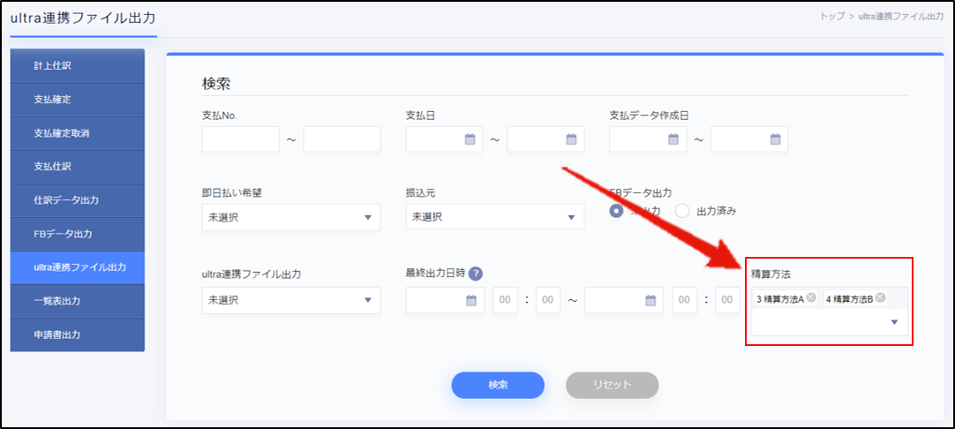Expand the 精算方法 multi-select arrow
Screen dimensions: 955x429
click(894, 323)
